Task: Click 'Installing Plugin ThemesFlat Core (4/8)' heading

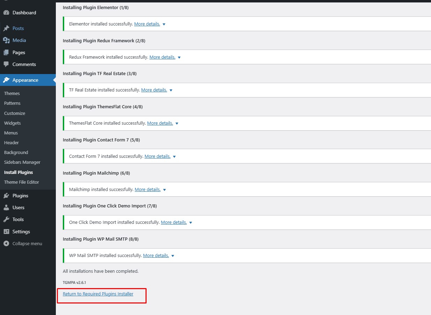Action: (103, 107)
